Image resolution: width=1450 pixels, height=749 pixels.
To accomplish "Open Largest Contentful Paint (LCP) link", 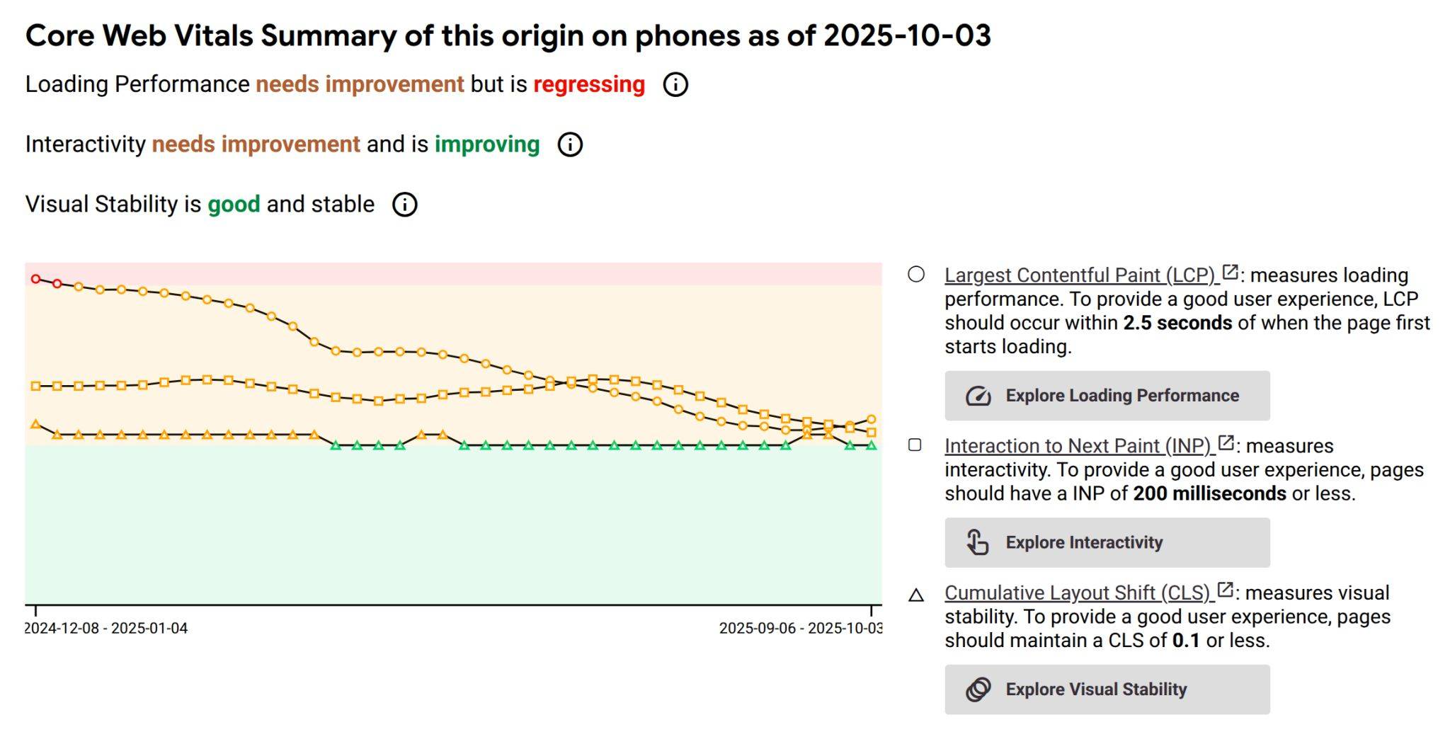I will click(1078, 275).
